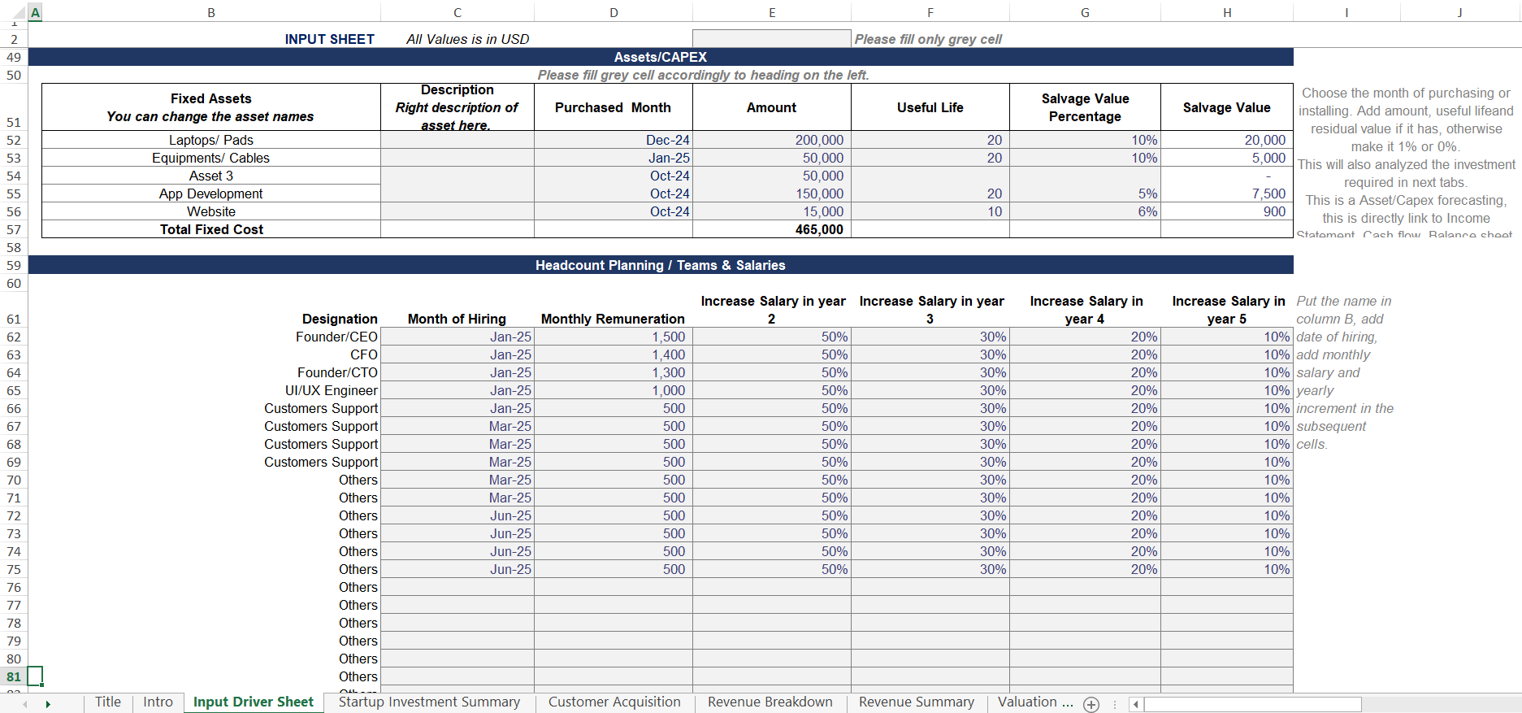Click Monthly Remuneration column heading
Viewport: 1522px width, 713px height.
point(614,319)
